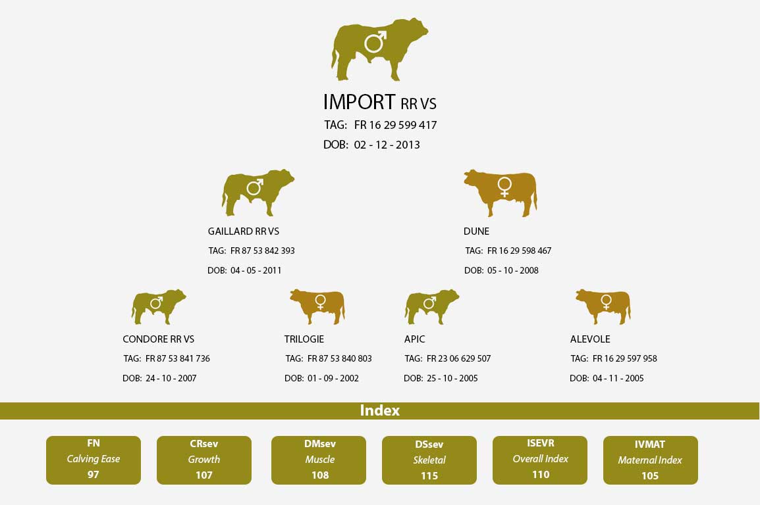
Task: Click the DUNE cow icon
Action: click(501, 193)
